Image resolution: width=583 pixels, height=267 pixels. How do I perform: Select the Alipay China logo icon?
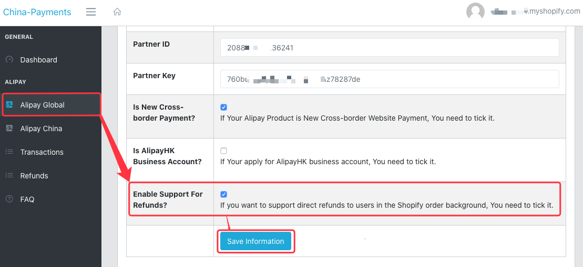pyautogui.click(x=9, y=129)
